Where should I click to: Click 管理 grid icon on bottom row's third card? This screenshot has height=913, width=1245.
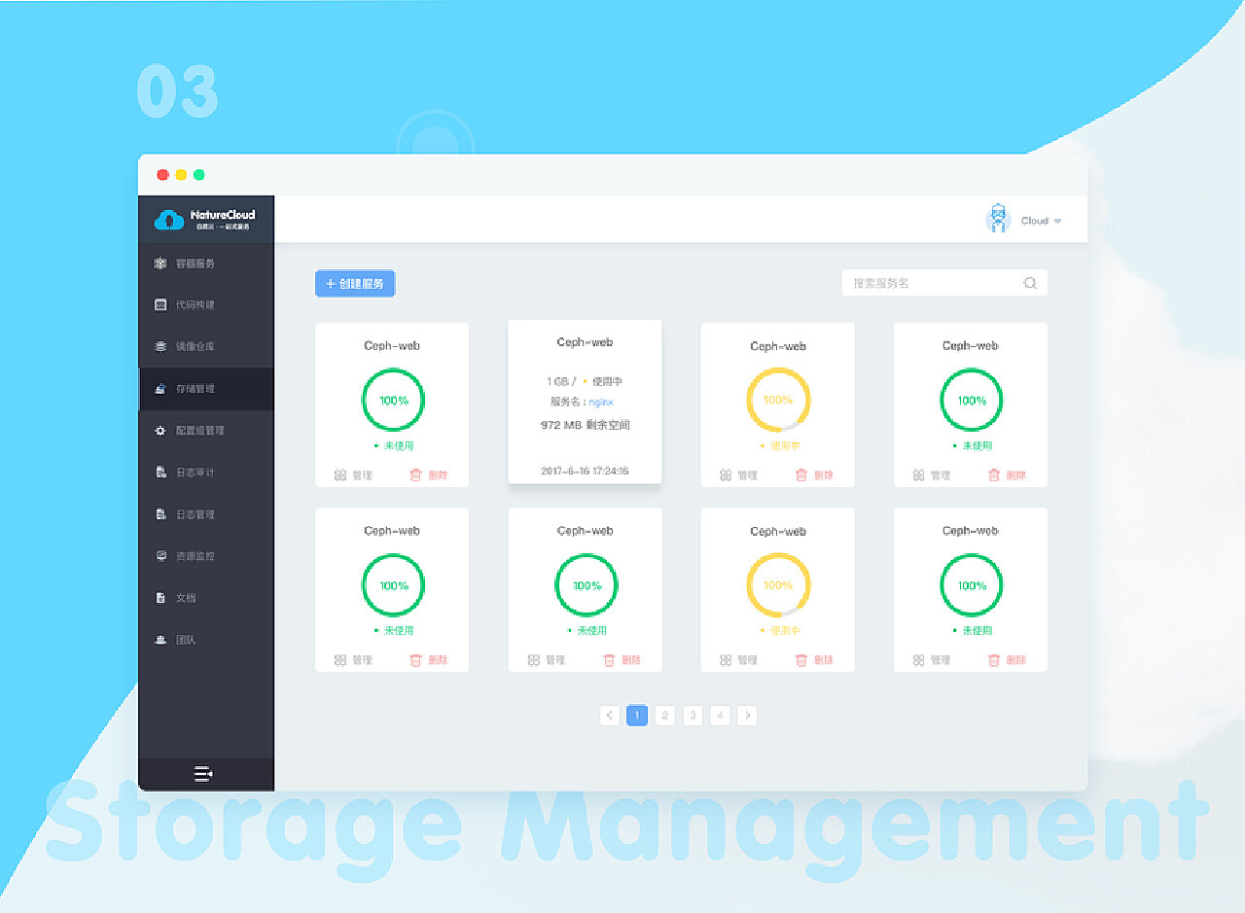click(726, 660)
